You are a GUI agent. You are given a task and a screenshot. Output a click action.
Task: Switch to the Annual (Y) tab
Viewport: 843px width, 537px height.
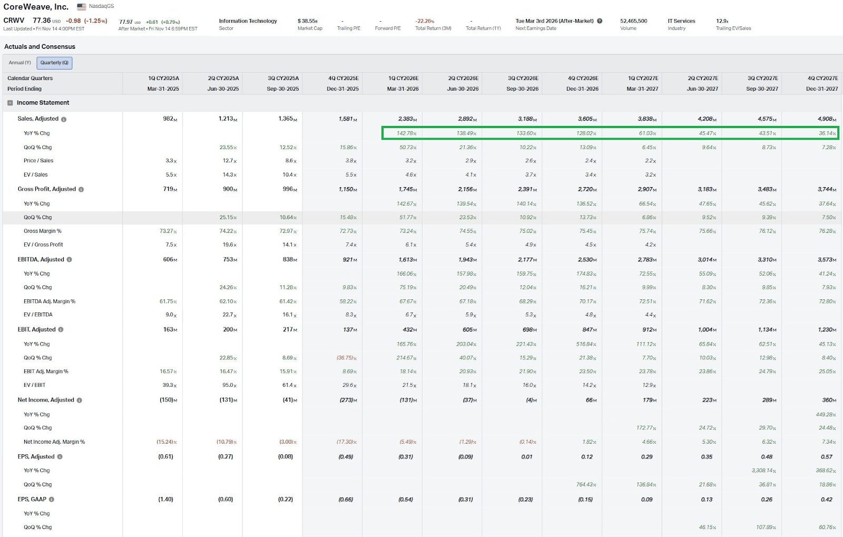(20, 63)
